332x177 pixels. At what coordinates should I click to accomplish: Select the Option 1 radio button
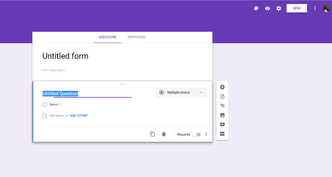click(x=45, y=105)
